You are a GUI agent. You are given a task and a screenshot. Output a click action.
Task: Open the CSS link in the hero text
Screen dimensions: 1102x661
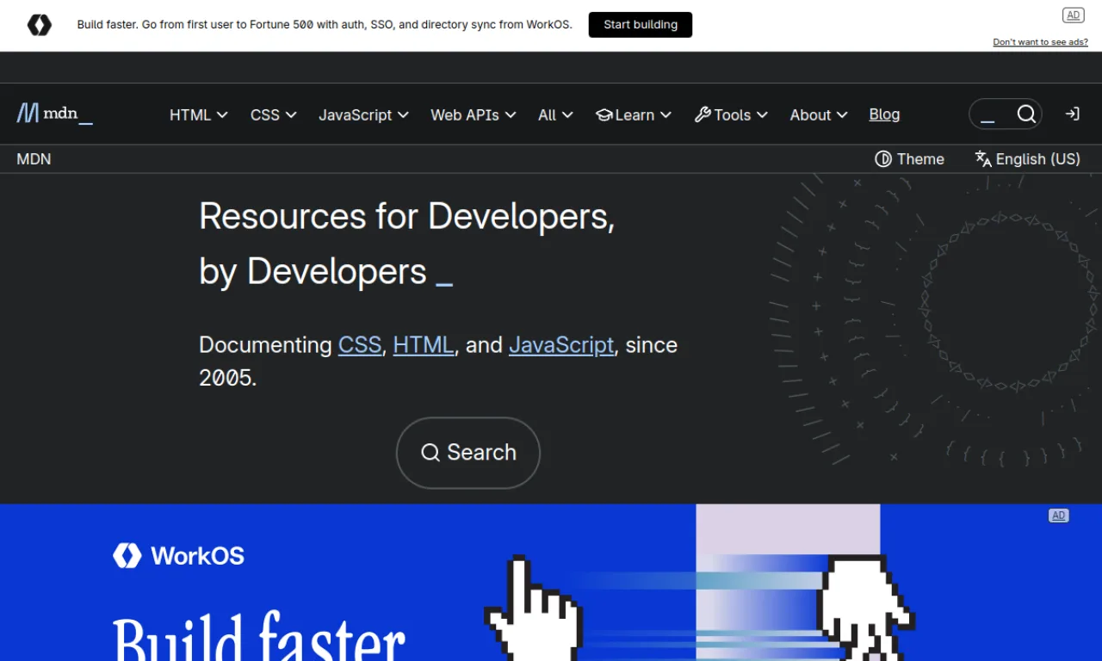[360, 345]
